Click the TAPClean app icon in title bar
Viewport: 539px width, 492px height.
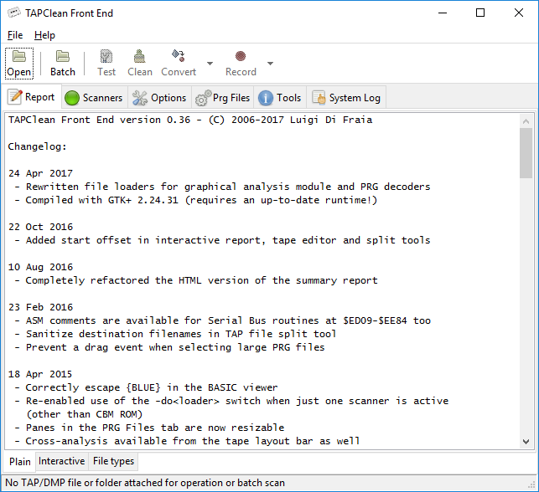pos(14,13)
